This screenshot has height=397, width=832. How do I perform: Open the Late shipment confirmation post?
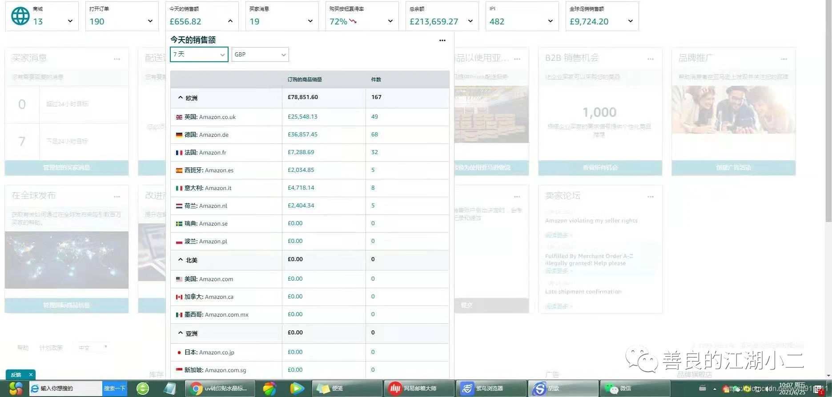click(x=583, y=292)
